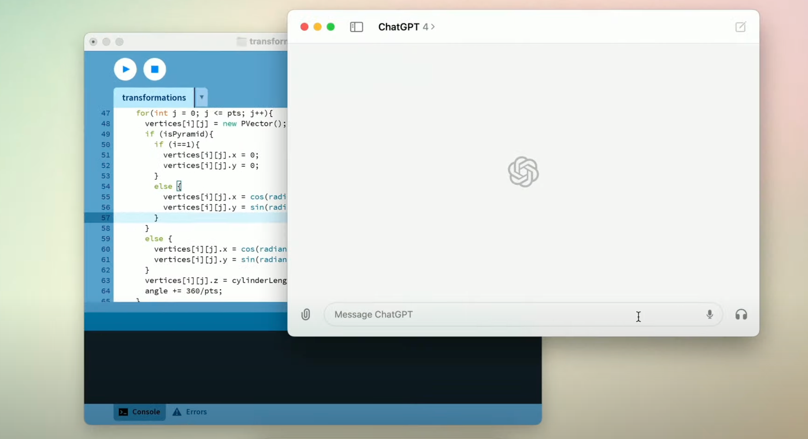
Task: Stop the running Processing sketch
Action: pos(155,69)
